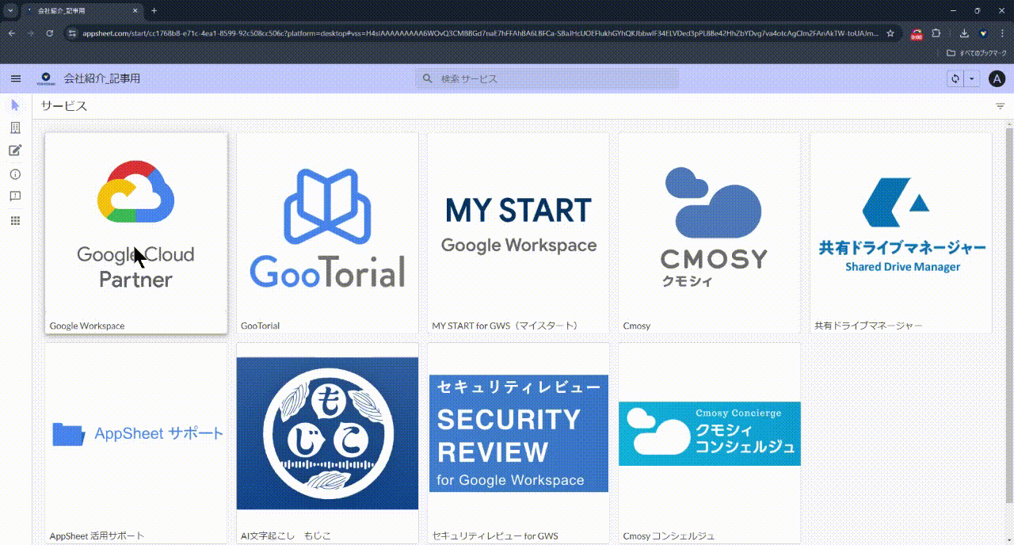Click the app logo beside 会社紹介_記事用
This screenshot has height=545, width=1014.
[47, 79]
